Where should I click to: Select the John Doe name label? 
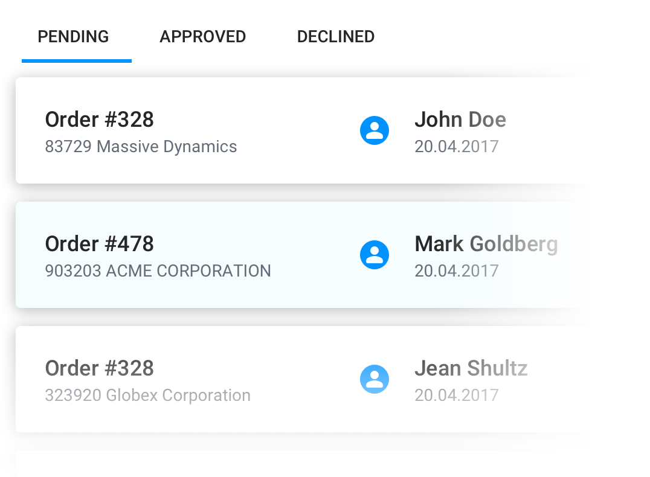point(460,120)
